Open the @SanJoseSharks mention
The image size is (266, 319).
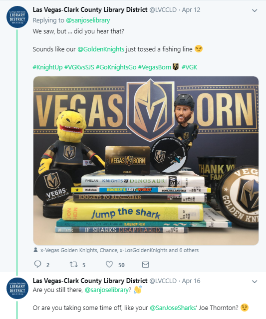[x=173, y=308]
